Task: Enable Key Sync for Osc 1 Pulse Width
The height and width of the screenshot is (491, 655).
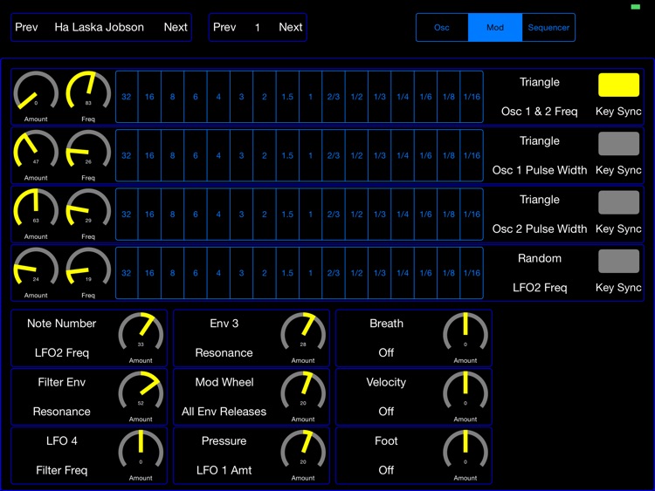Action: coord(618,144)
